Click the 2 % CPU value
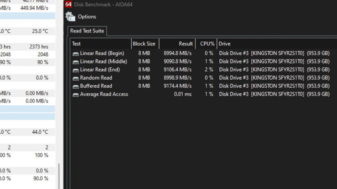The height and width of the screenshot is (189, 337). point(209,70)
